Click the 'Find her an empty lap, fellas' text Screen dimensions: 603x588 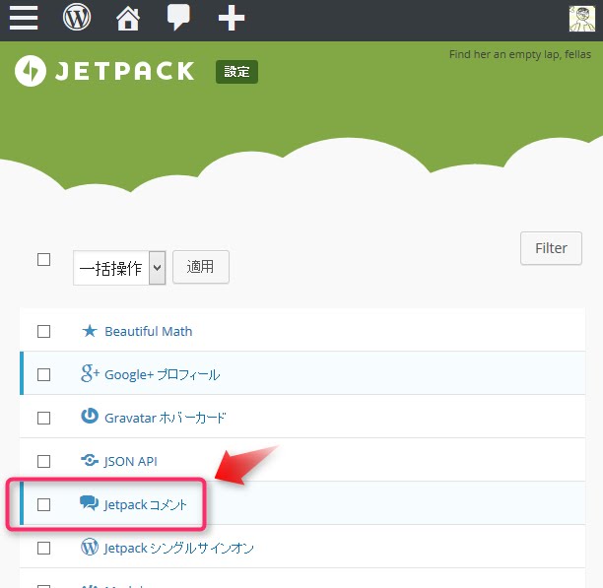point(520,54)
